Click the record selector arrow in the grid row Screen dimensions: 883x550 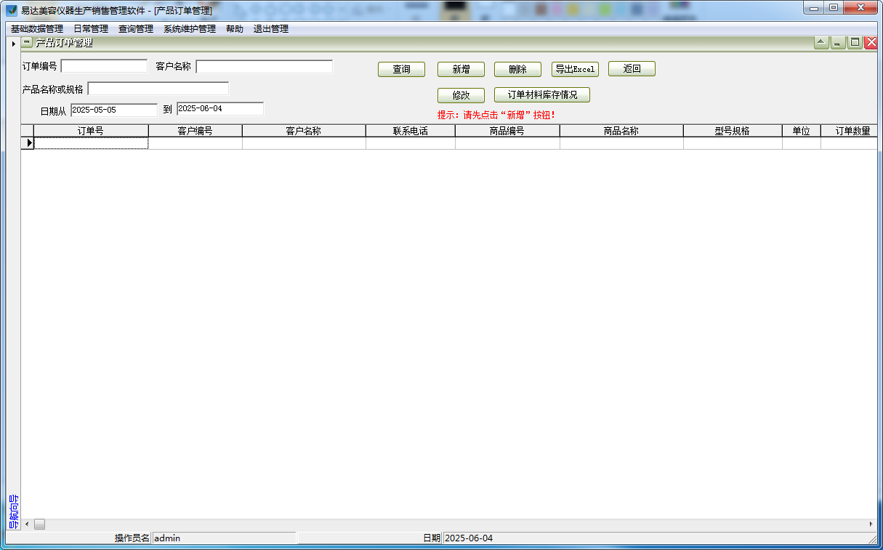point(28,142)
